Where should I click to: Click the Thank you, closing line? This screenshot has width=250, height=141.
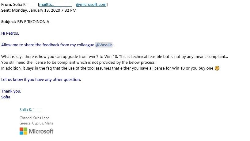11,91
